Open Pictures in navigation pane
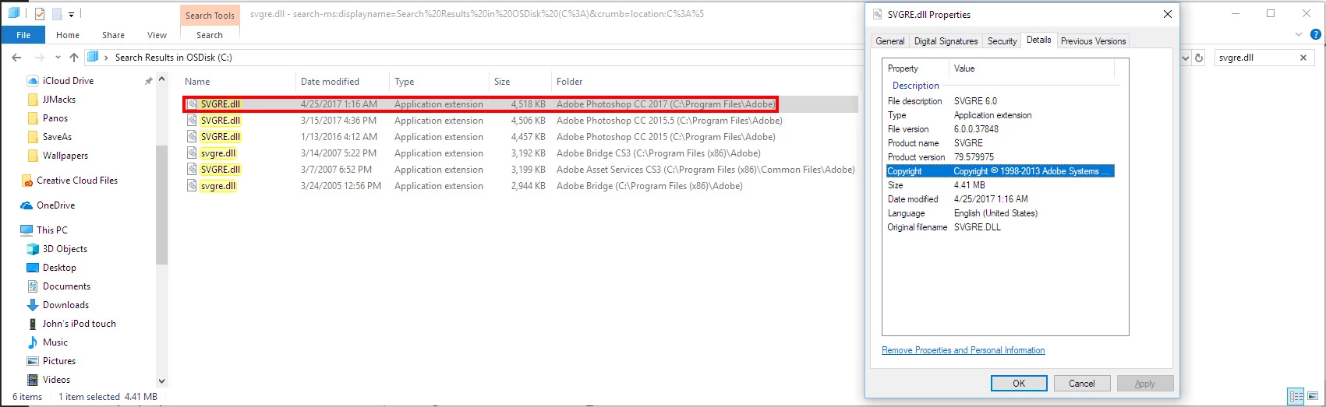The image size is (1326, 407). pos(59,361)
